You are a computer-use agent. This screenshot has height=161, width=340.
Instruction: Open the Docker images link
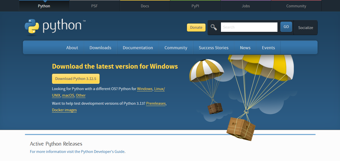64,110
